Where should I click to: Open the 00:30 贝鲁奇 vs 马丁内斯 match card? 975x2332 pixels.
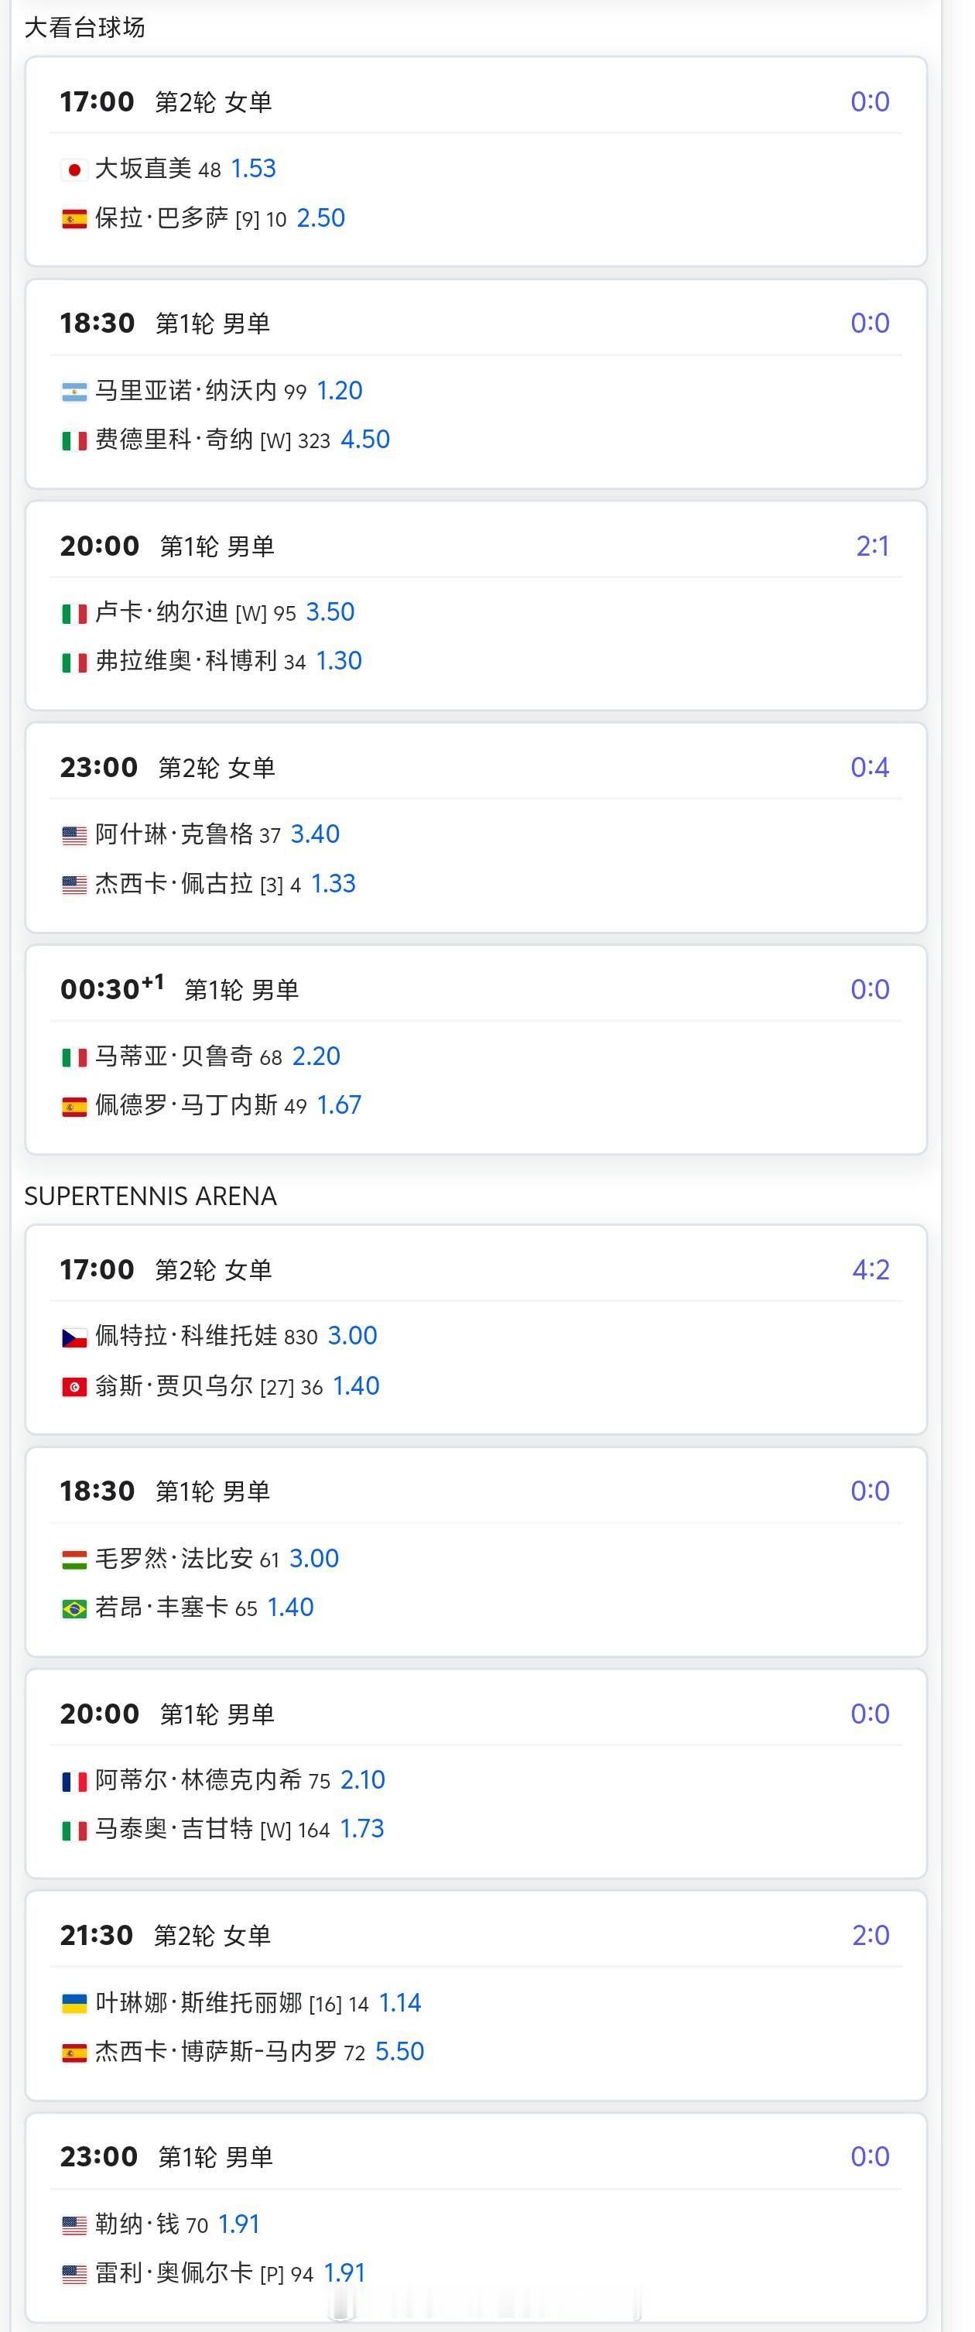pos(476,1050)
